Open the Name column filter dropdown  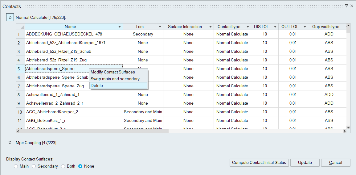[x=120, y=27]
